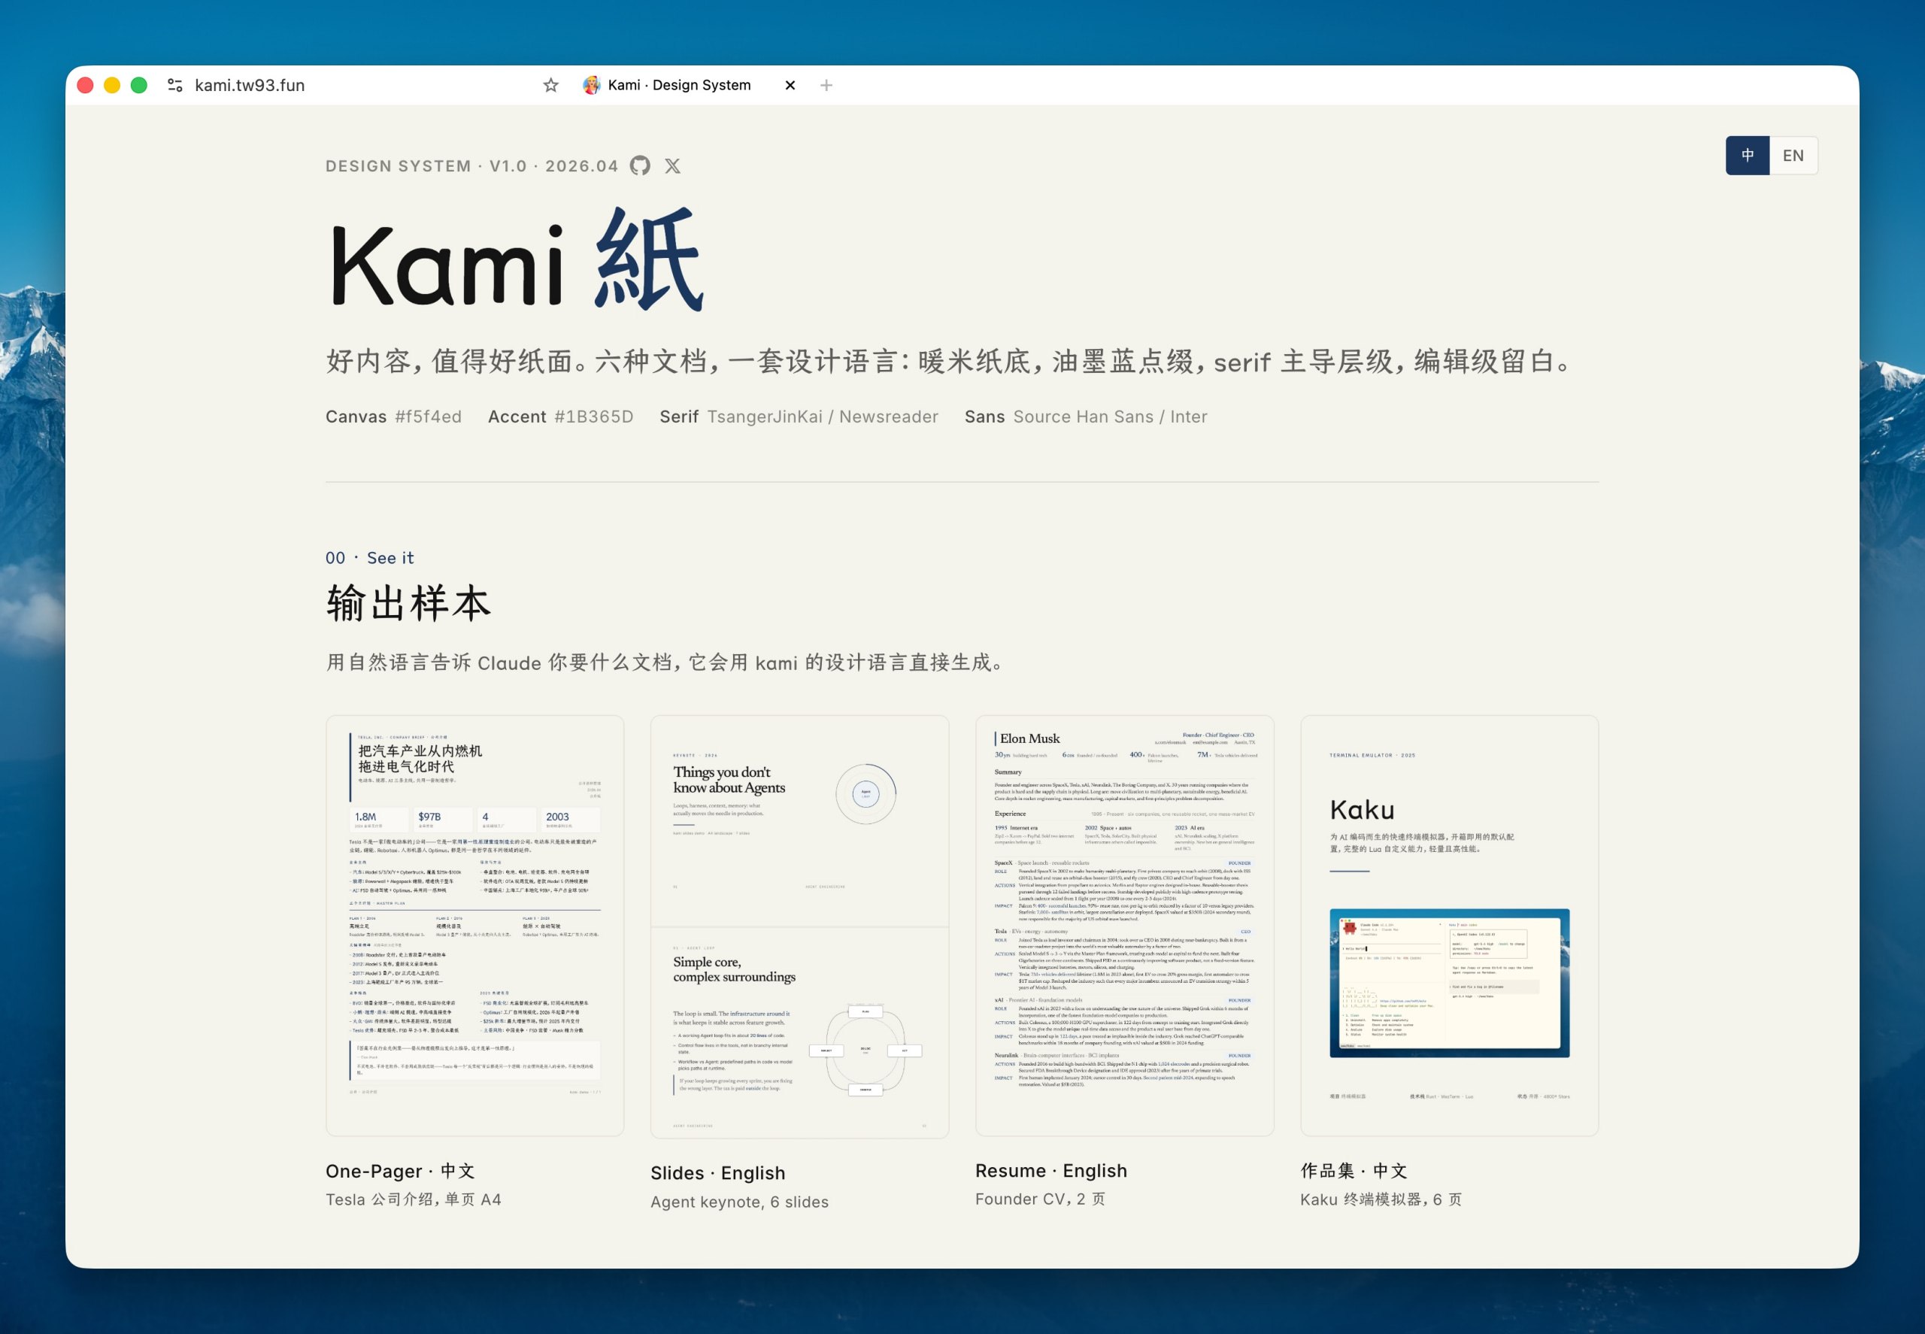Open the Kaku portfolio thumbnail
The image size is (1925, 1334).
point(1448,925)
